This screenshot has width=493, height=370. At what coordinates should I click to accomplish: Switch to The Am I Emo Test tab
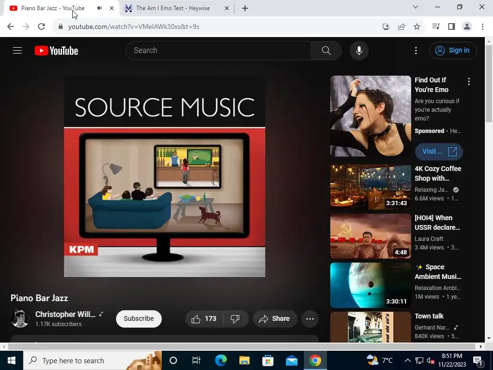(x=173, y=8)
